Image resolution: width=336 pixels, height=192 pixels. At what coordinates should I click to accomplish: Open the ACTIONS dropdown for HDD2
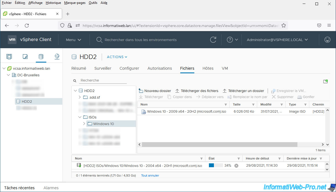coord(117,57)
